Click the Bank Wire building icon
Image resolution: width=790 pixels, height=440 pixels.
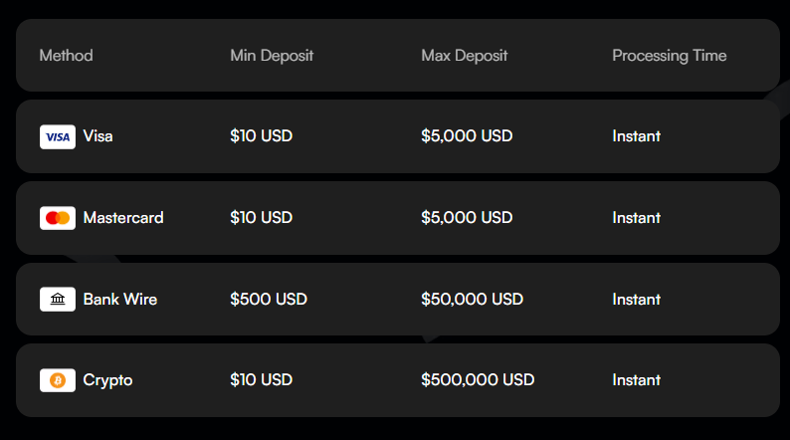(58, 300)
